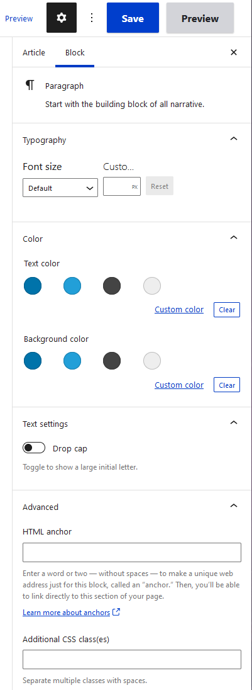Toggle the Drop cap switch

34,448
